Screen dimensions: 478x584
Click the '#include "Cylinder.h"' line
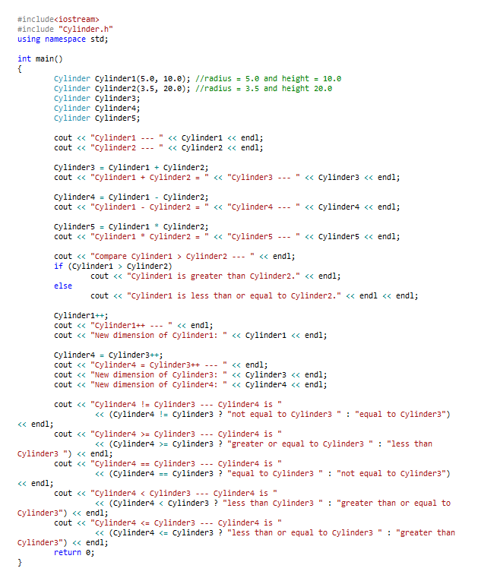pos(65,29)
